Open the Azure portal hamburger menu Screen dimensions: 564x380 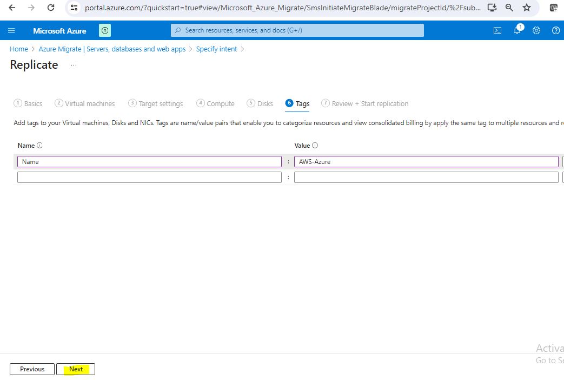[x=12, y=30]
